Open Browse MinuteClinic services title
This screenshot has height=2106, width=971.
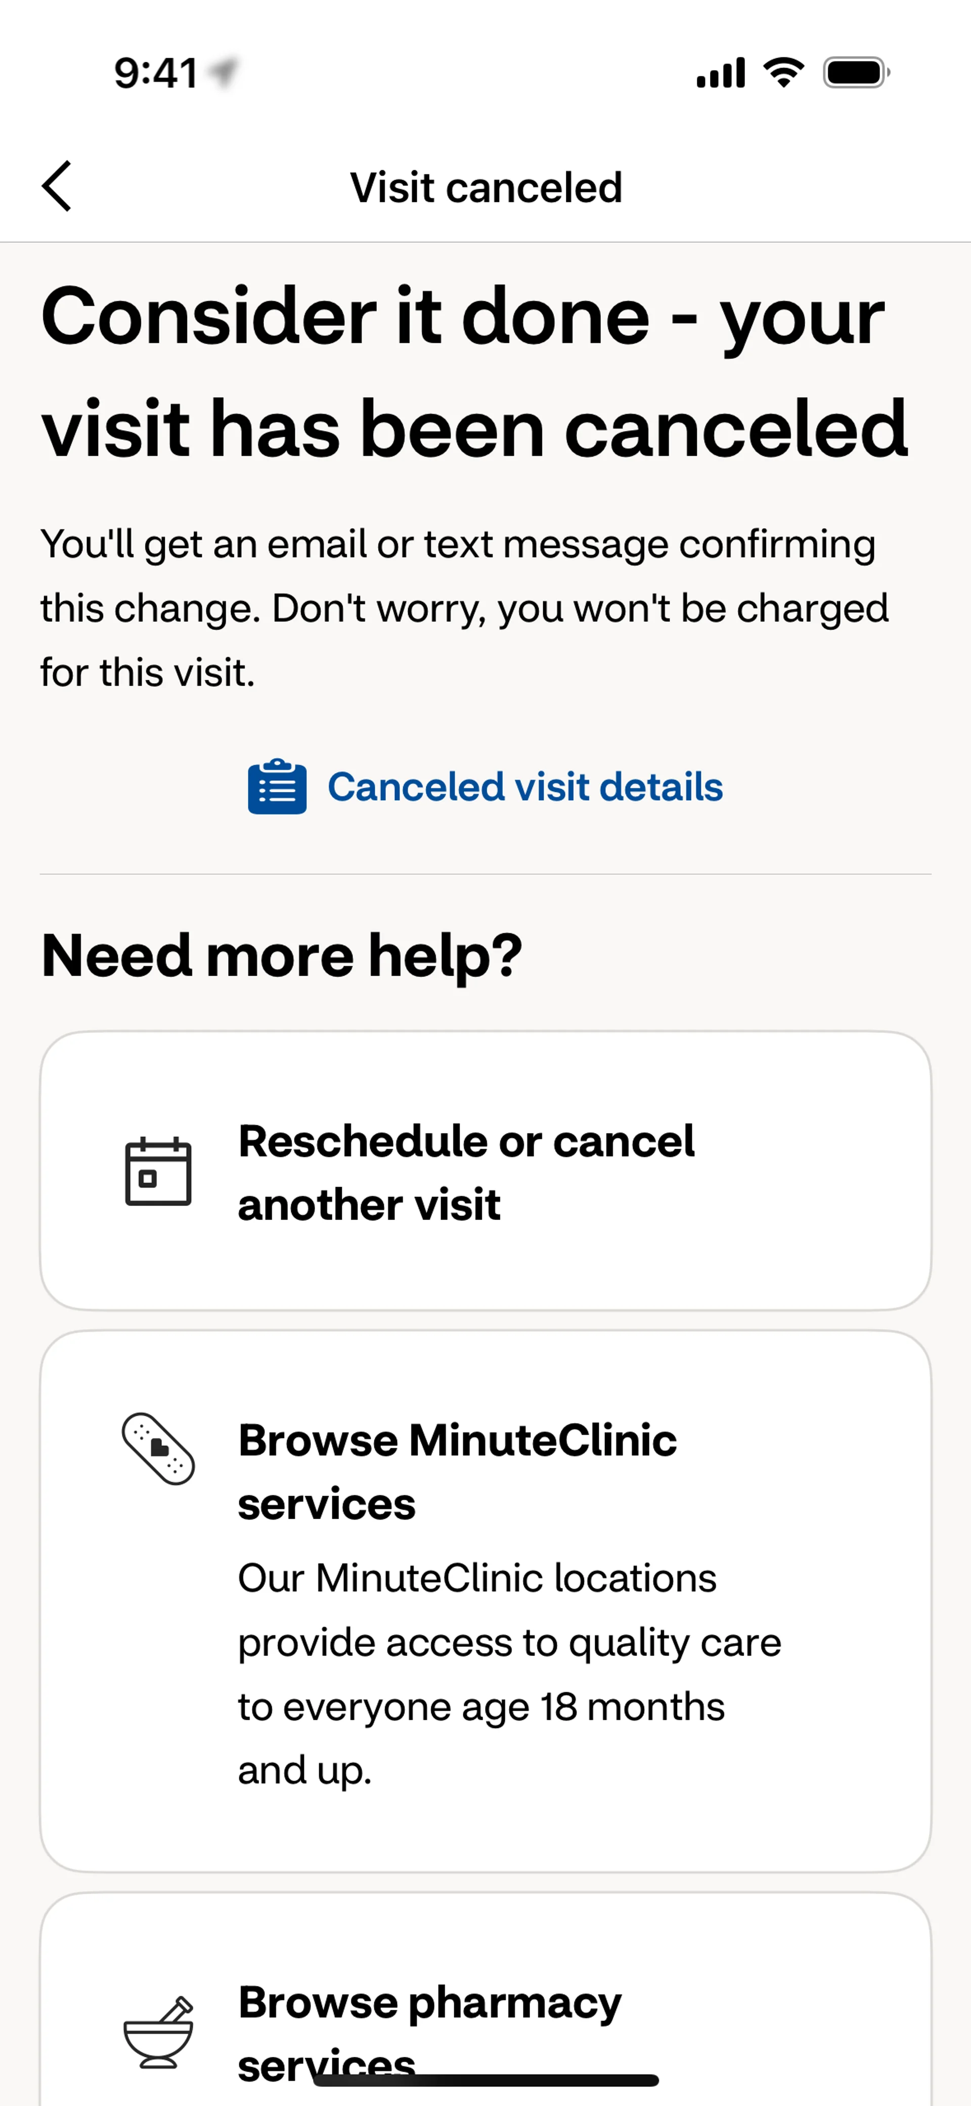pos(457,1471)
